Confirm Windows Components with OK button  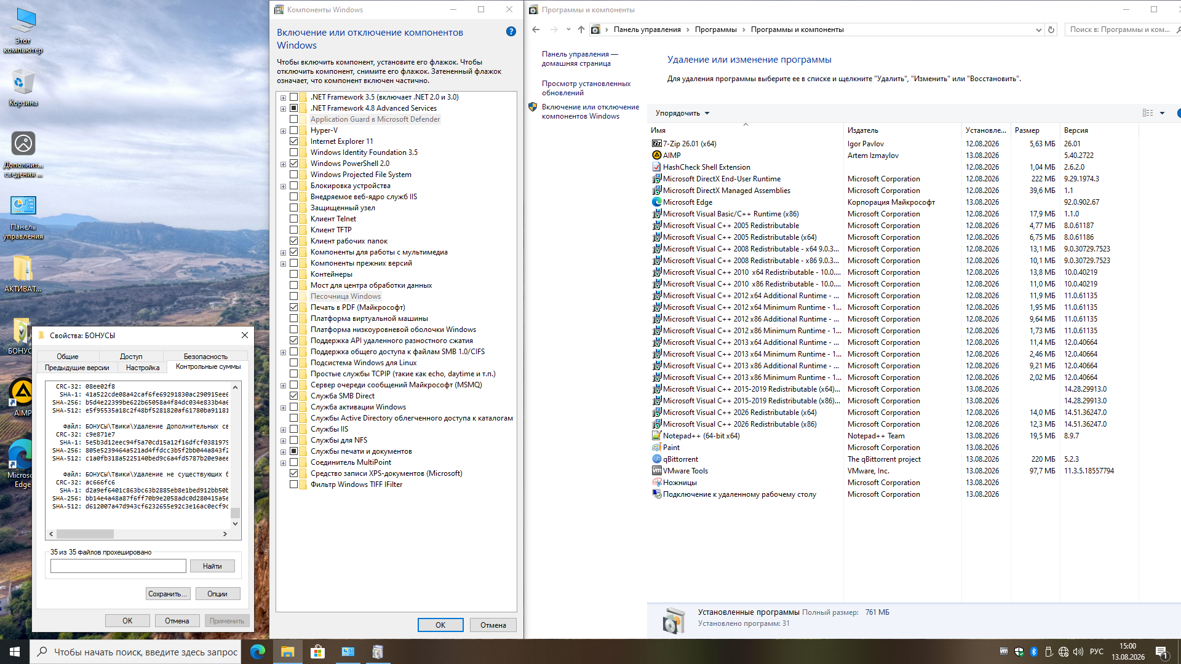click(x=440, y=625)
